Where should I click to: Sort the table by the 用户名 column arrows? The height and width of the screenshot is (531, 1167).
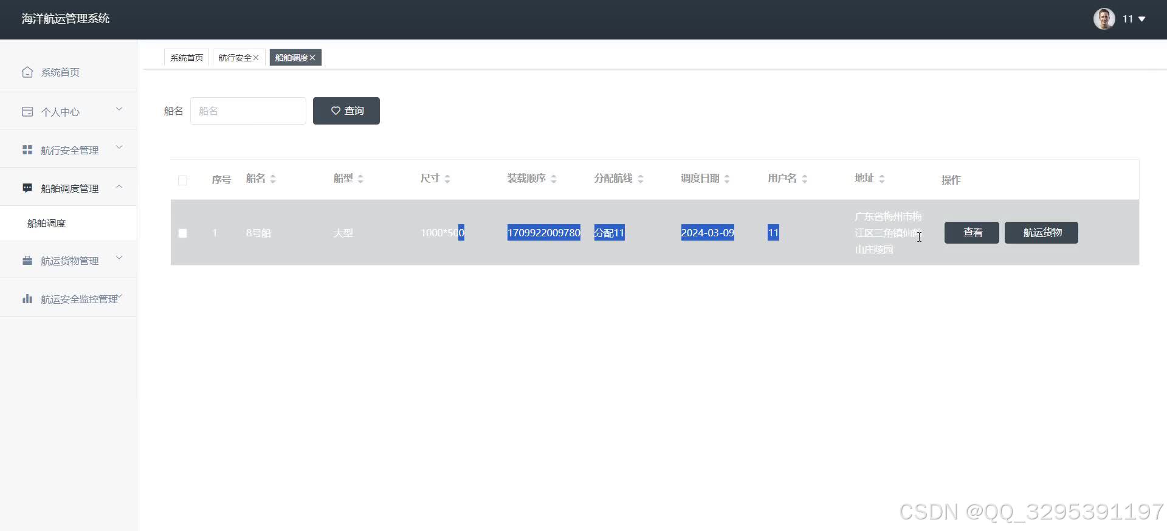click(805, 179)
